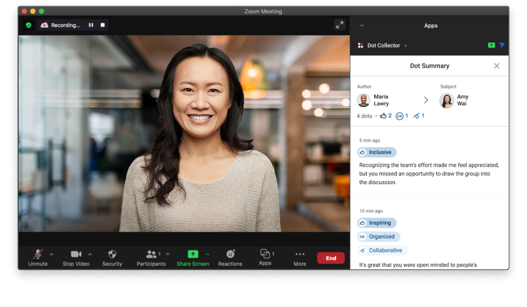Click the thumbs-down dot count icon
Image resolution: width=527 pixels, height=307 pixels.
(416, 116)
